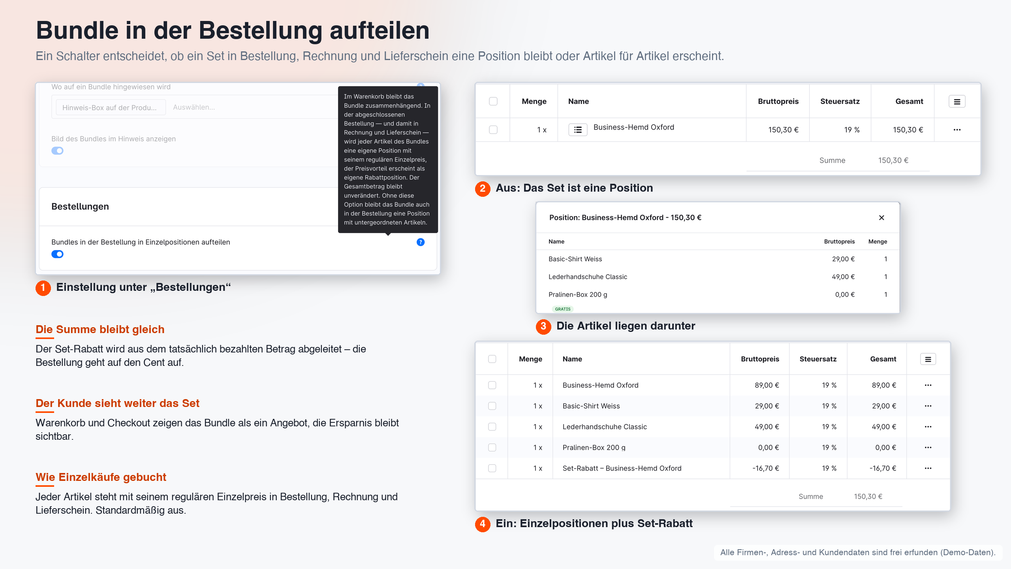Click the Menge column header in the upper table

(534, 102)
